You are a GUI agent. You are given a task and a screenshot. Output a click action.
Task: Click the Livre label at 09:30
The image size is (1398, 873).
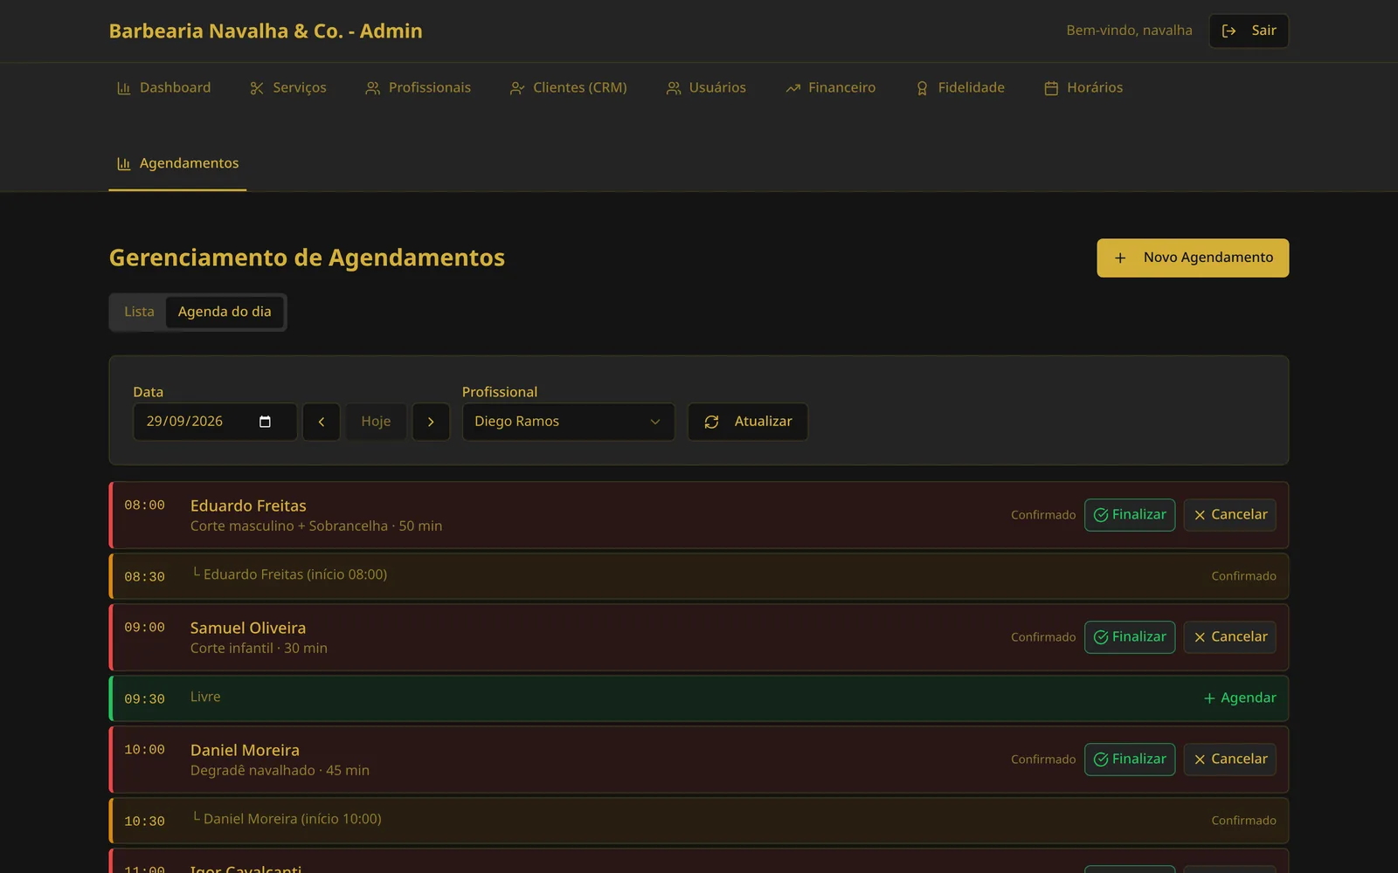click(205, 697)
